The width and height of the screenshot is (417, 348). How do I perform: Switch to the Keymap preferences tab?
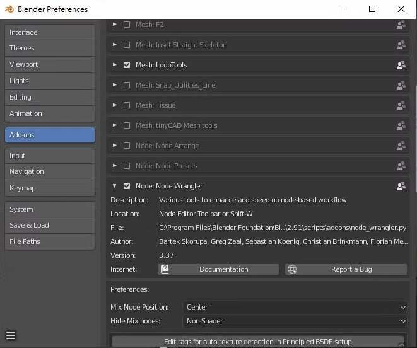(x=49, y=188)
